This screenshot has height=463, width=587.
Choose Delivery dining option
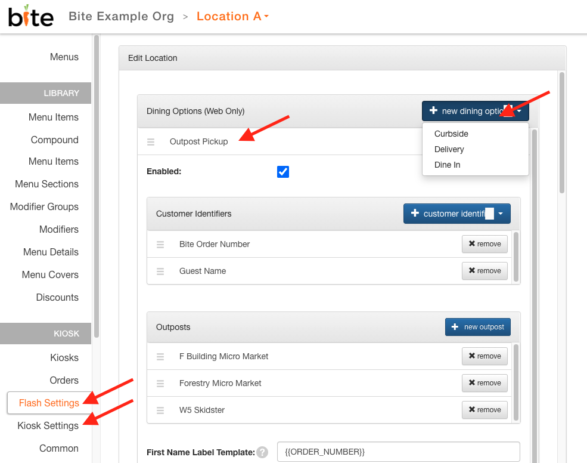(449, 149)
